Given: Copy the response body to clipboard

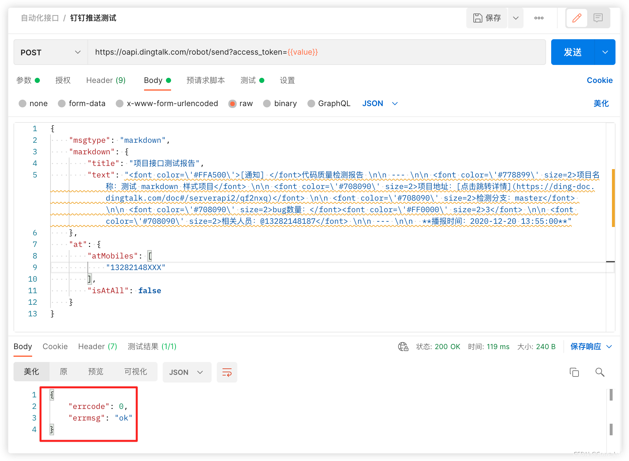Looking at the screenshot, I should coord(574,372).
